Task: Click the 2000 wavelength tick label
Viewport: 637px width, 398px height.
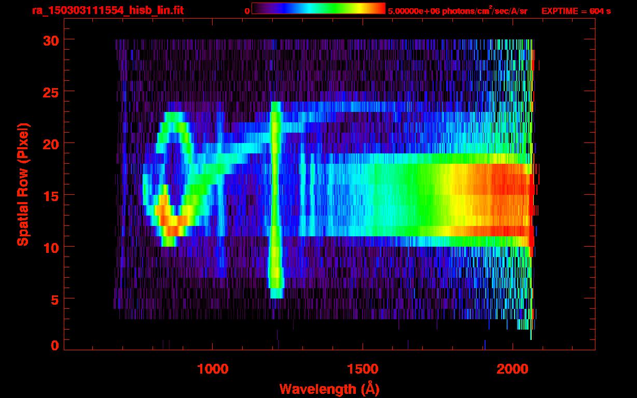Action: (x=513, y=369)
